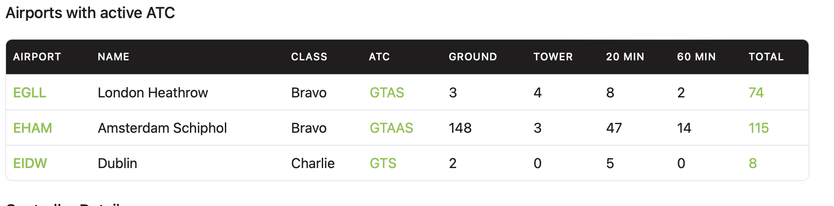
Task: Open the EHAM airport link
Action: [x=32, y=128]
